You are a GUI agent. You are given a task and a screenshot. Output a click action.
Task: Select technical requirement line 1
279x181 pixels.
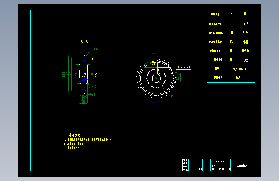[x=88, y=140]
